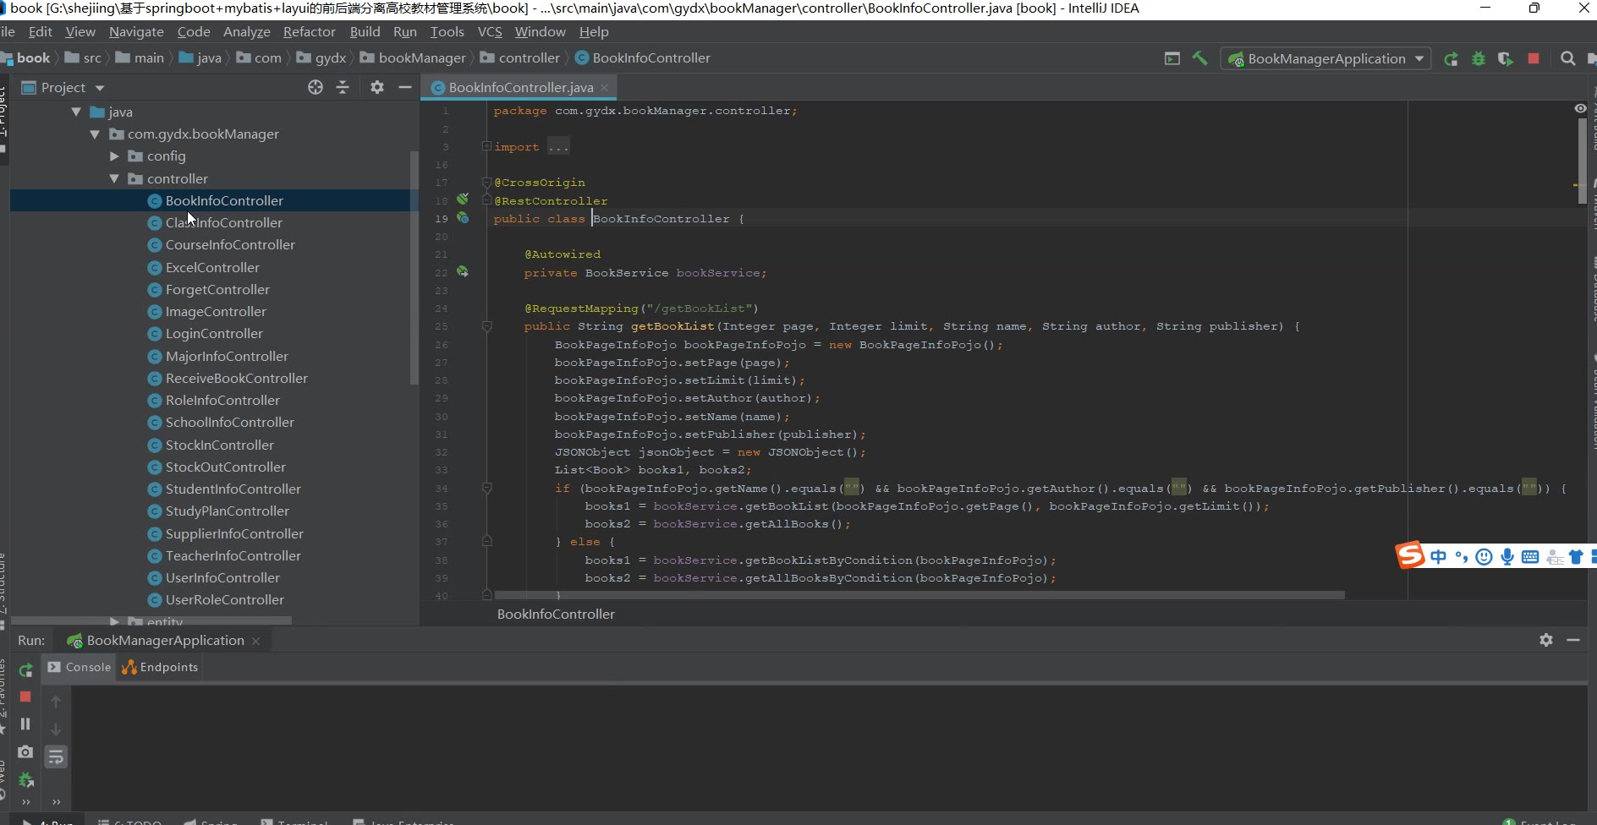Open LoginController in the project tree
Screen dimensions: 1597x825
tap(214, 334)
